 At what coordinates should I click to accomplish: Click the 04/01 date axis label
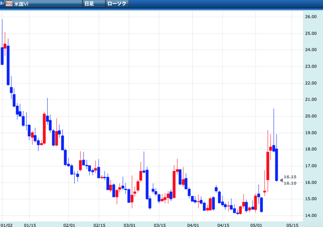(193, 225)
